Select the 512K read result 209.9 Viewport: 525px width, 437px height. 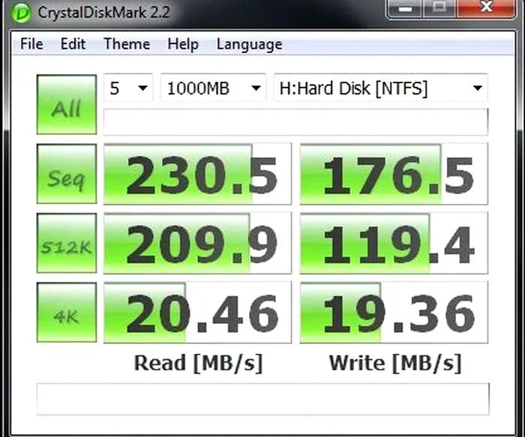(x=197, y=243)
